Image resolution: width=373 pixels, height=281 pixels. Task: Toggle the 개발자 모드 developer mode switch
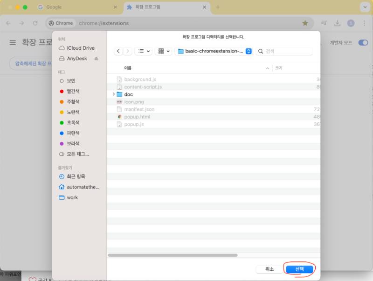click(363, 42)
